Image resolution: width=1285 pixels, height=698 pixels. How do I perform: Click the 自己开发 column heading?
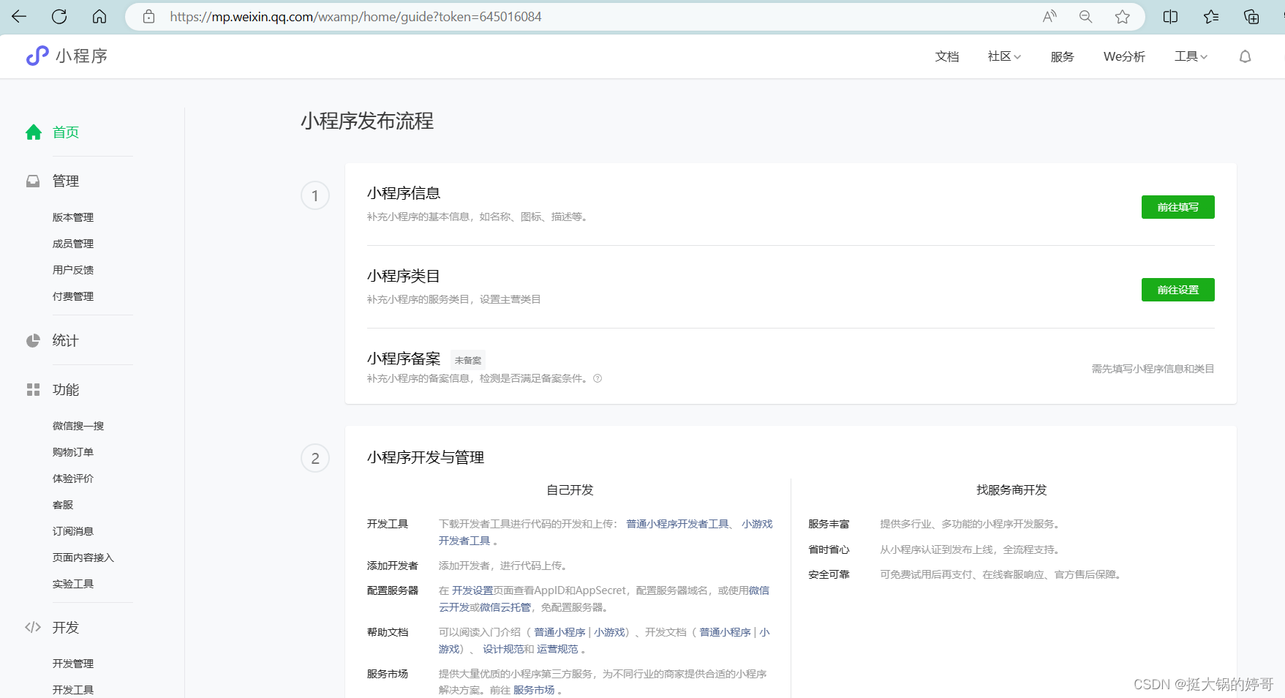click(x=570, y=489)
